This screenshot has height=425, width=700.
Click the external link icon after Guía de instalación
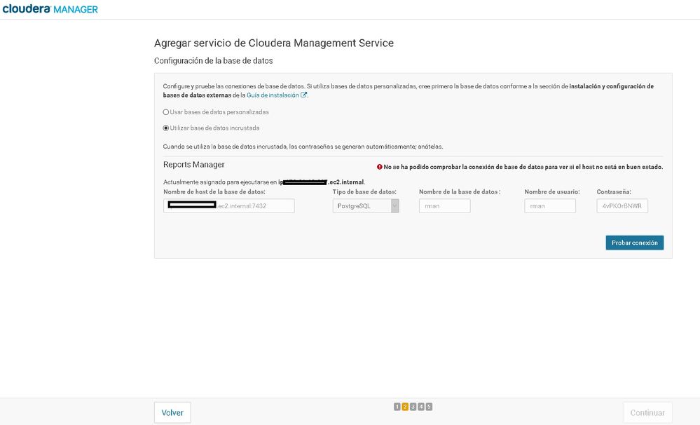coord(303,95)
